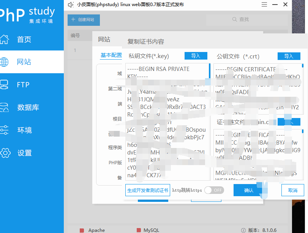This screenshot has height=233, width=308.
Task: Click the PHP版 label in the form
Action: coord(115,162)
